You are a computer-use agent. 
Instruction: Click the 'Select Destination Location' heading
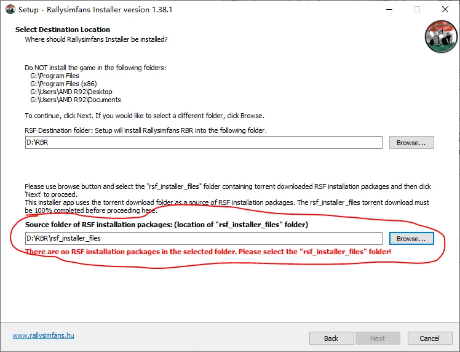(x=63, y=30)
